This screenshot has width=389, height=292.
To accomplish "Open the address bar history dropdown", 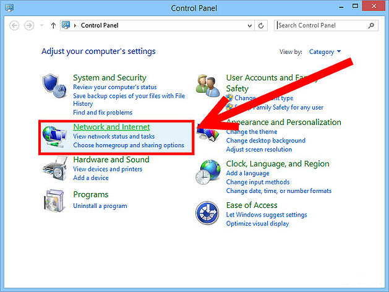I will tap(250, 25).
